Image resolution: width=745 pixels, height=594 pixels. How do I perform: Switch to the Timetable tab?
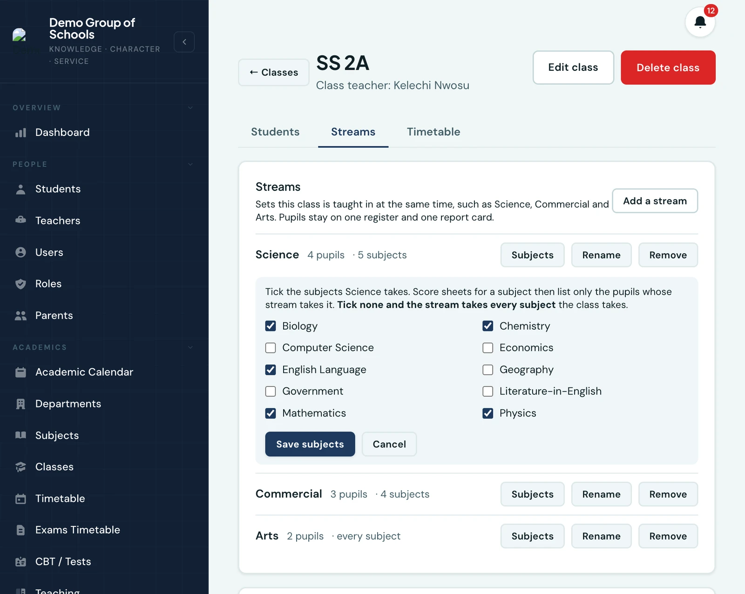tap(433, 132)
